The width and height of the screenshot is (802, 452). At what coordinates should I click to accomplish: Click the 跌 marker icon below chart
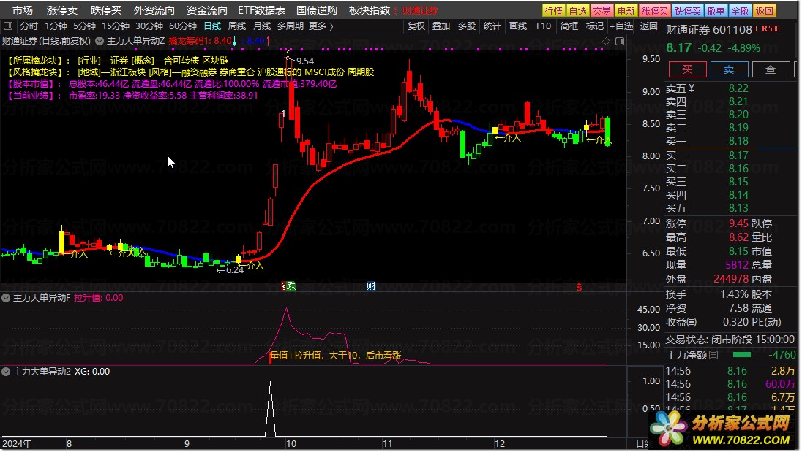[x=291, y=286]
